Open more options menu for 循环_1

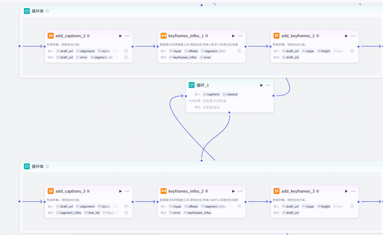click(x=268, y=85)
